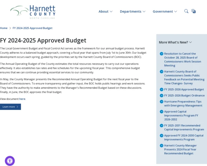Click the FY 2024-2025 Approved Budget page heading

pos(43,40)
